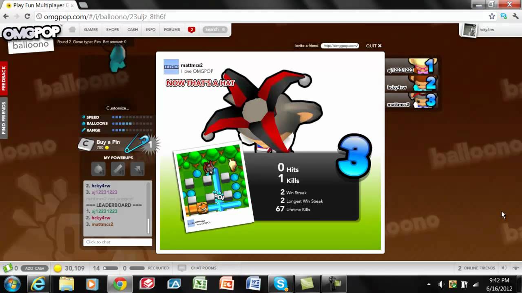
Task: Mute the game sound speaker icon
Action: point(504,268)
